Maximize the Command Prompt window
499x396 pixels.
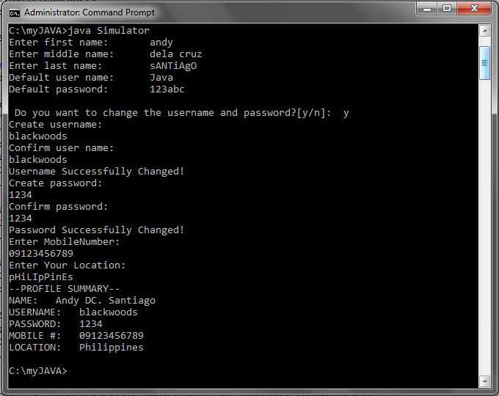447,9
